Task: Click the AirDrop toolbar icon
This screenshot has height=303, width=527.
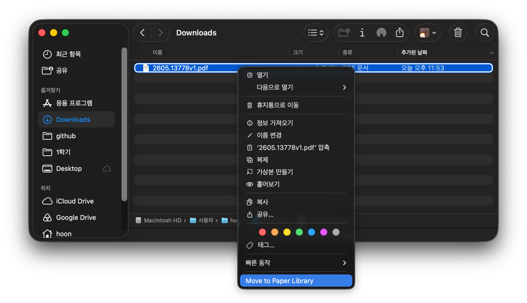Action: coord(381,33)
